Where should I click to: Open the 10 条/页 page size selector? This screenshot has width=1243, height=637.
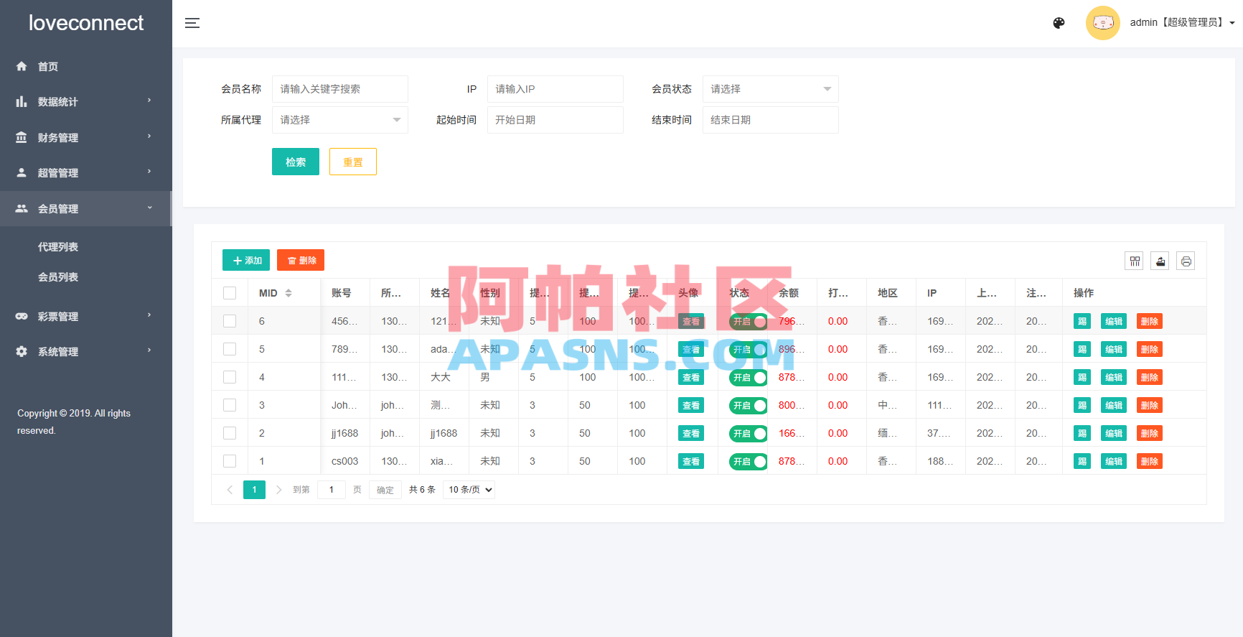469,490
